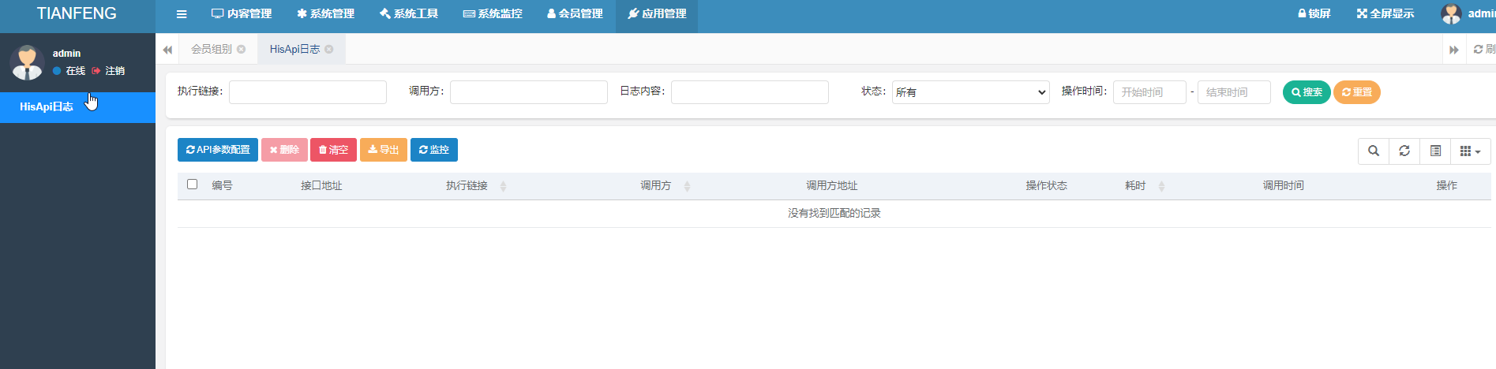Click 导出 export button
1496x369 pixels.
(384, 150)
